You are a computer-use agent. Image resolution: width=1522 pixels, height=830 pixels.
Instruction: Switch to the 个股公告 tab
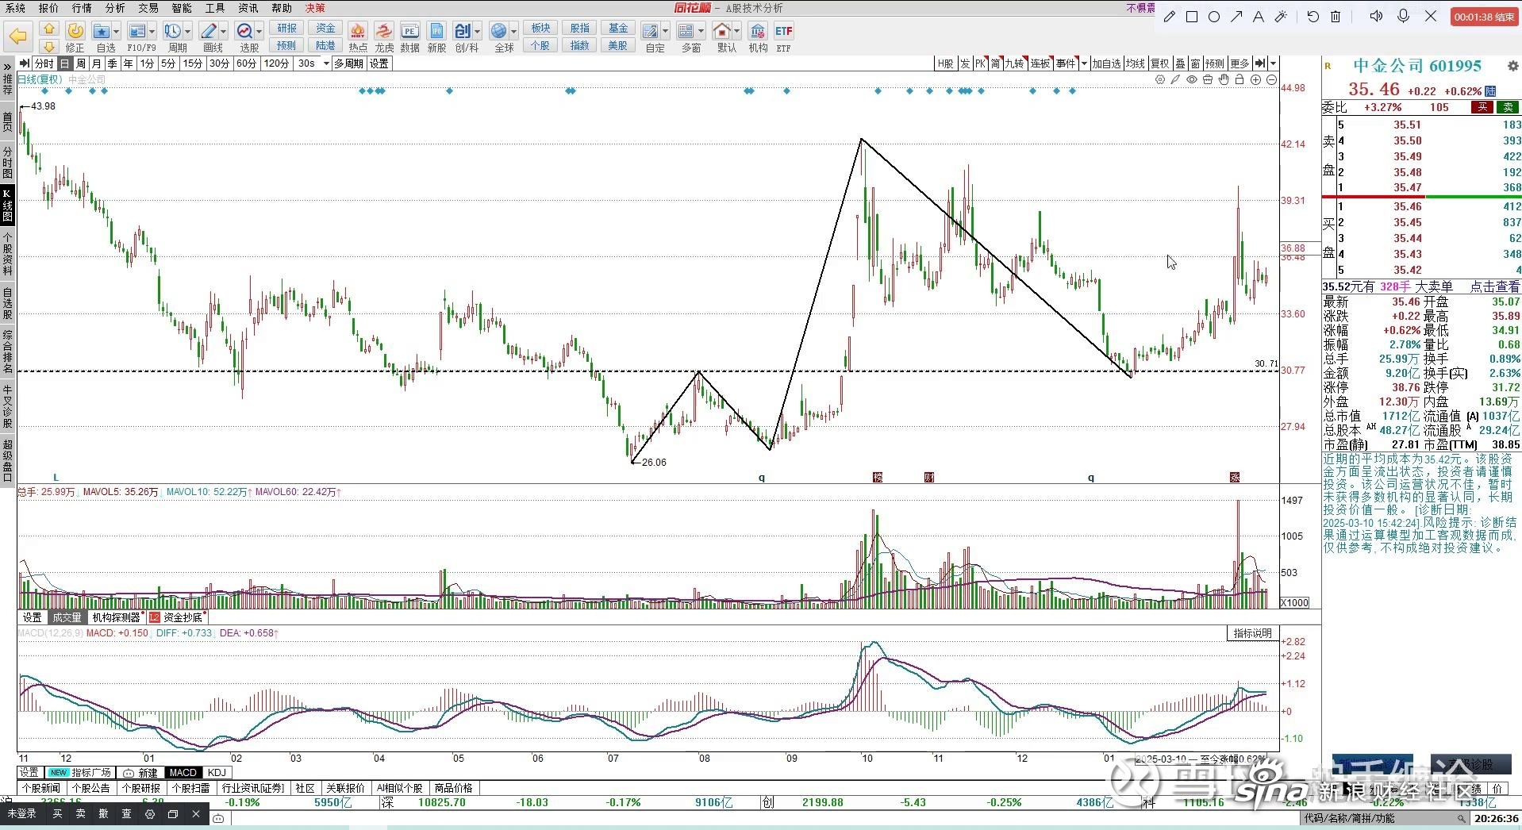click(91, 788)
